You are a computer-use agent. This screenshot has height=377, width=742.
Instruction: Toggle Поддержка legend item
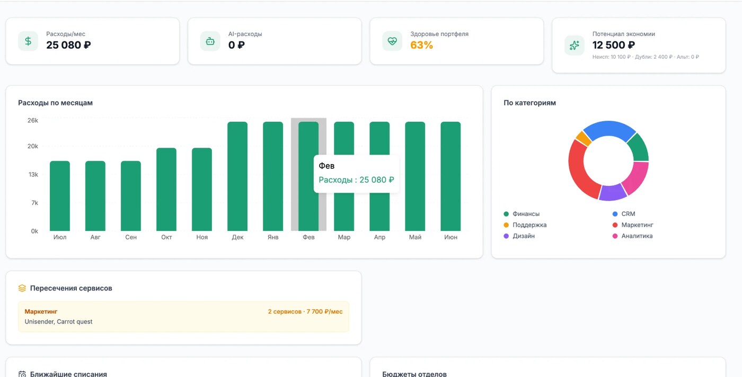(525, 225)
